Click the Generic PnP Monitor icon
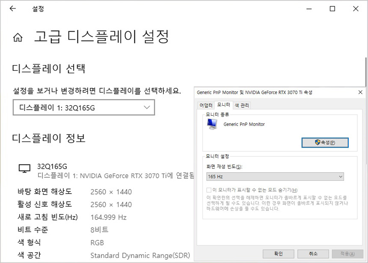368x263 pixels. tap(212, 124)
